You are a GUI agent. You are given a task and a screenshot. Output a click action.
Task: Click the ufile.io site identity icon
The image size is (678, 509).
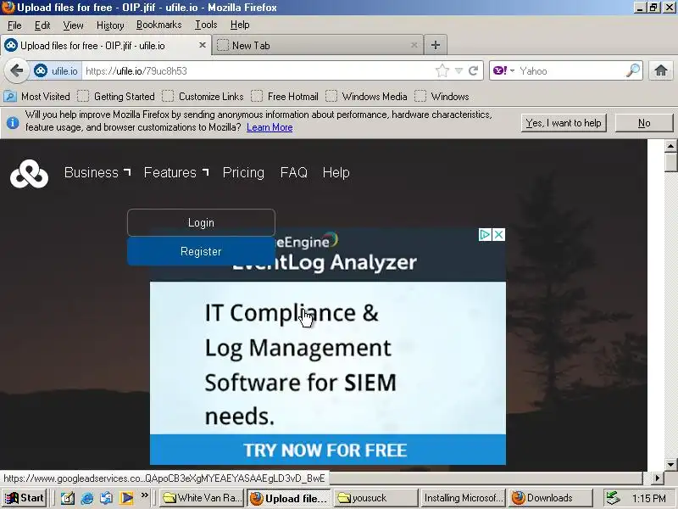[x=41, y=70]
